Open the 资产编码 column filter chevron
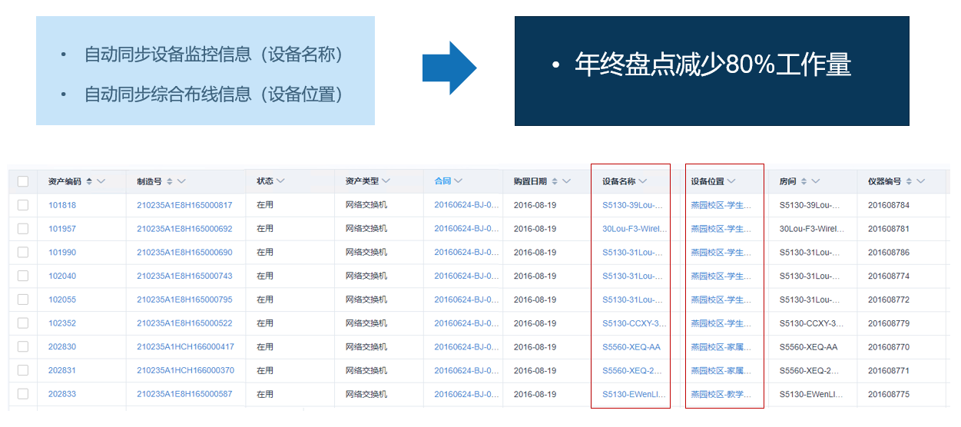This screenshot has width=961, height=427. (x=101, y=181)
